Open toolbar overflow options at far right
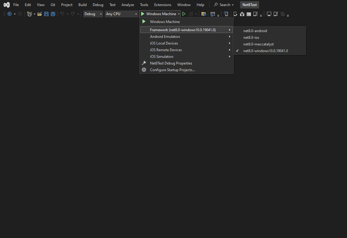Image resolution: width=347 pixels, height=238 pixels. pos(288,15)
